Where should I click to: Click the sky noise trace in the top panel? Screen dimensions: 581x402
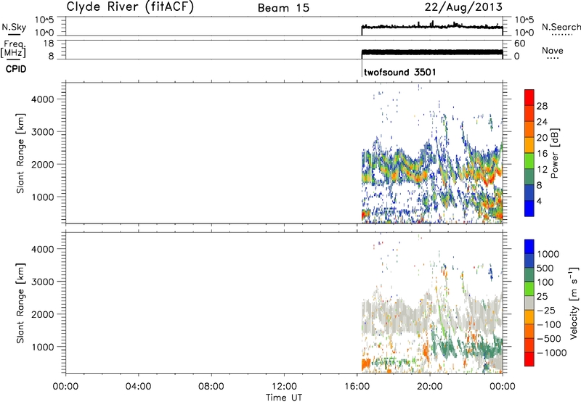[x=432, y=27]
